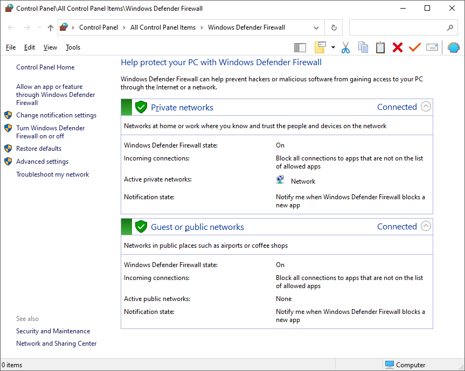
Task: Paste using the clipboard toolbar icon
Action: click(x=380, y=47)
